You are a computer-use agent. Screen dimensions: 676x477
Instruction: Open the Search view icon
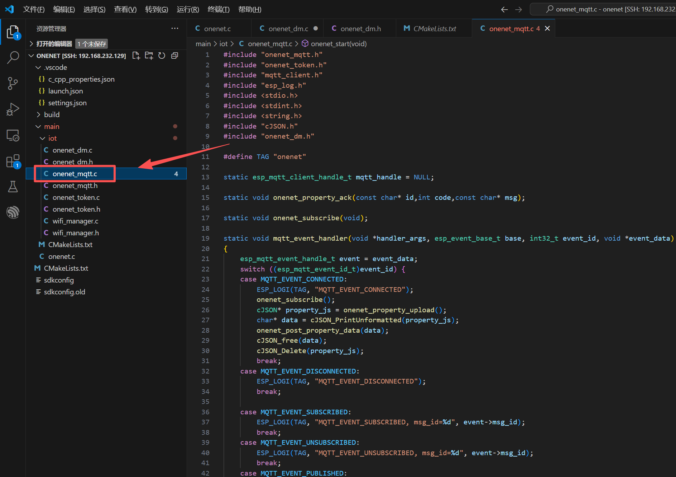13,57
